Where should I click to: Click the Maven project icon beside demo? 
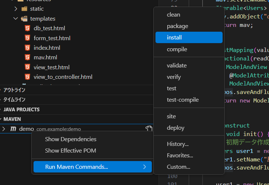click(13, 129)
